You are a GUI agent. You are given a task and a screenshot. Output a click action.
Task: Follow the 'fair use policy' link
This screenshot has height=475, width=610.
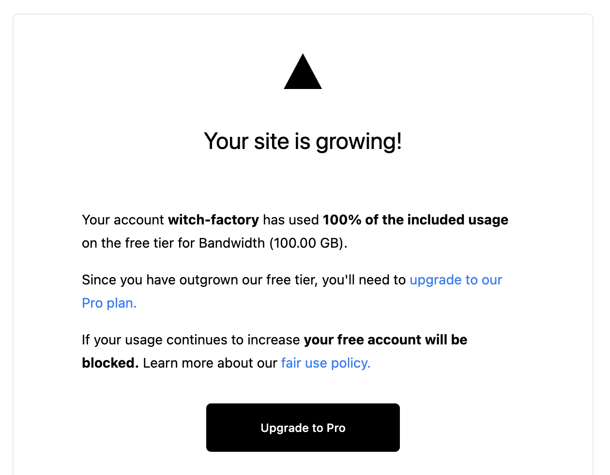click(x=325, y=363)
